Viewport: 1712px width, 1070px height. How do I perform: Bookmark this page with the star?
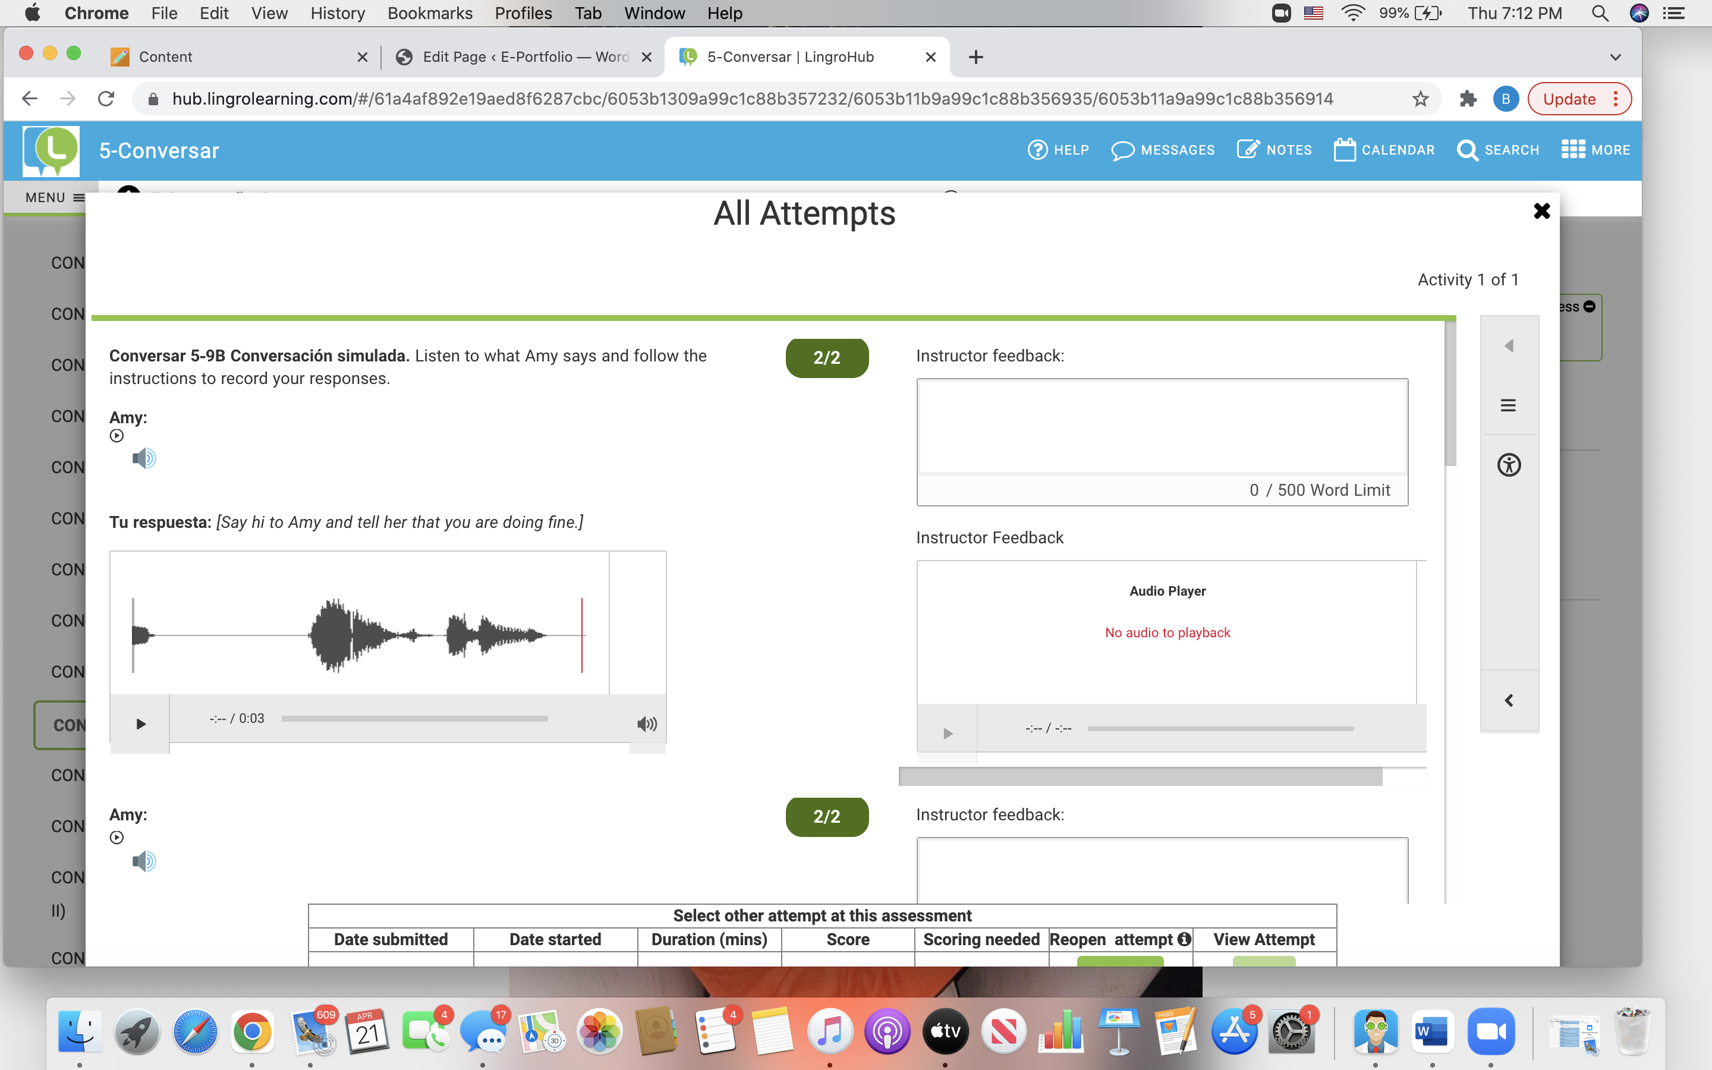coord(1420,98)
